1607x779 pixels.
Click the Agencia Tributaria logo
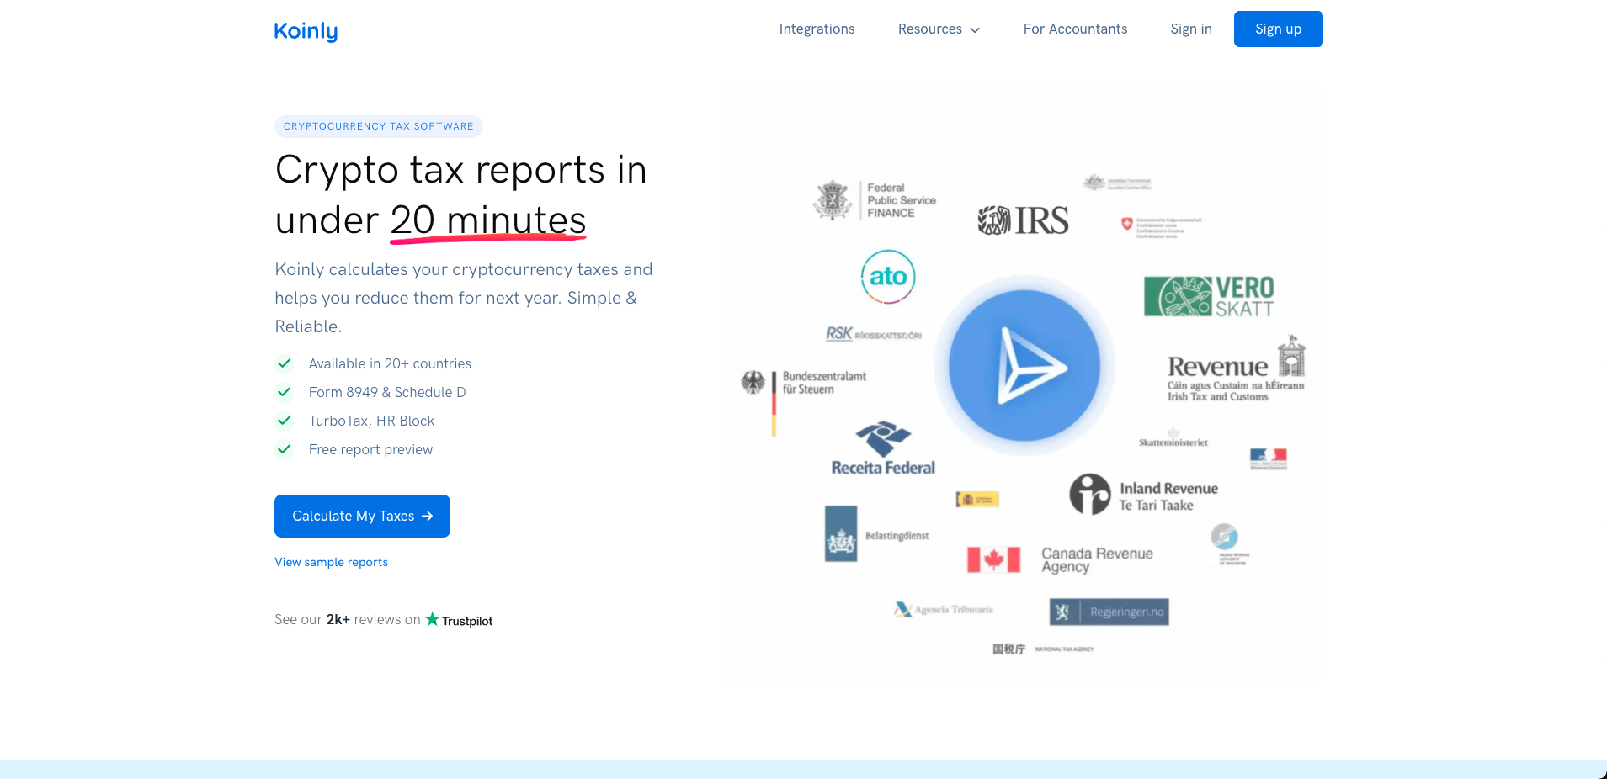(x=944, y=609)
